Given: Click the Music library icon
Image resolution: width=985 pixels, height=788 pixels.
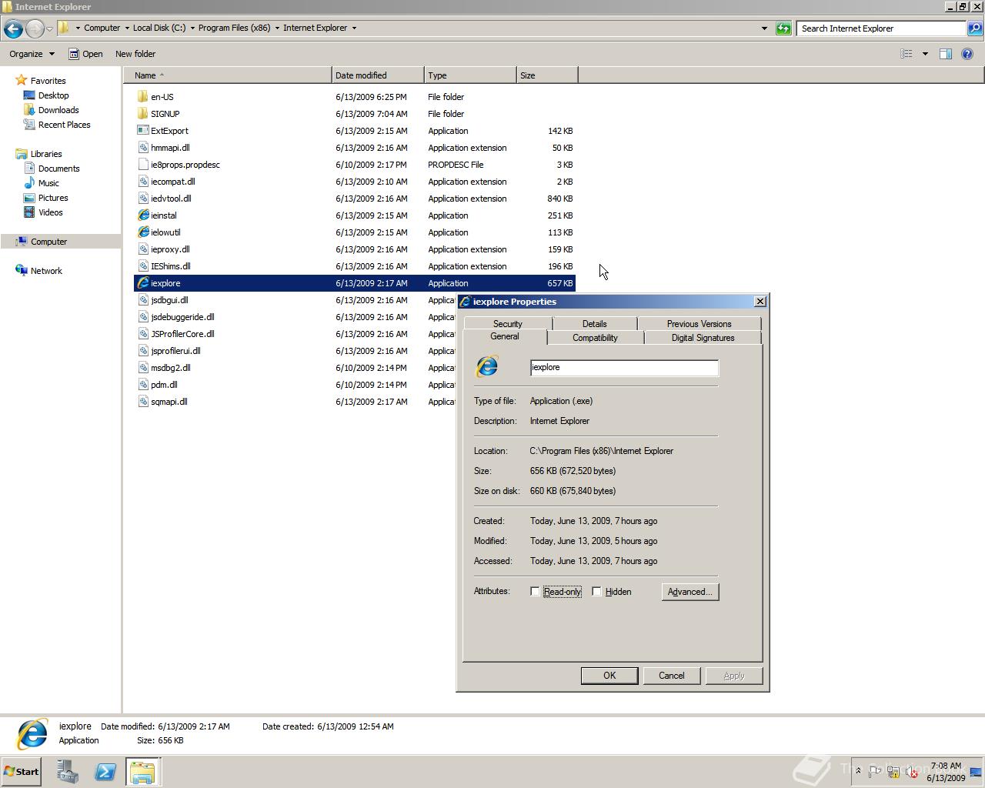Looking at the screenshot, I should pos(29,183).
